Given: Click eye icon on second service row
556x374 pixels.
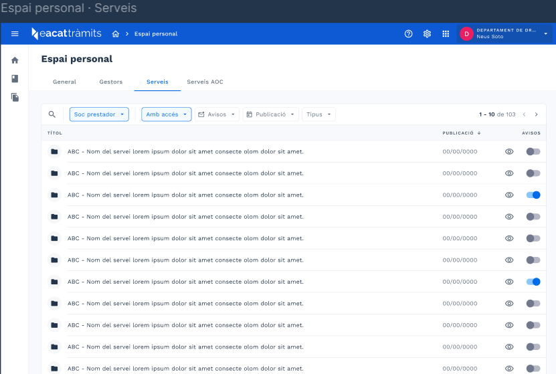Looking at the screenshot, I should [x=509, y=173].
